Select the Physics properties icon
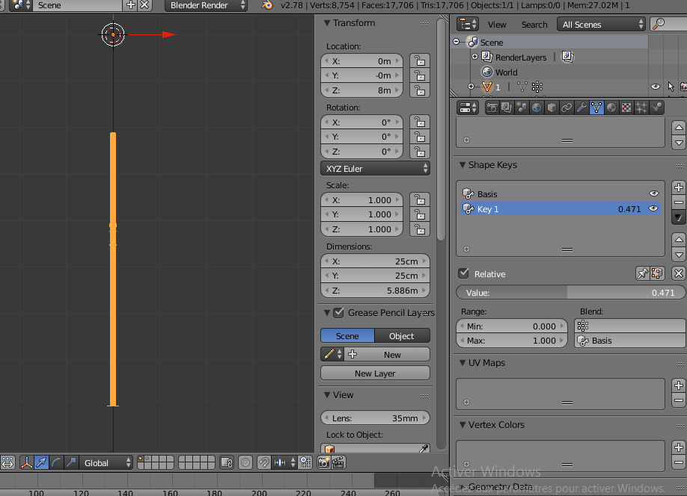 (x=656, y=107)
